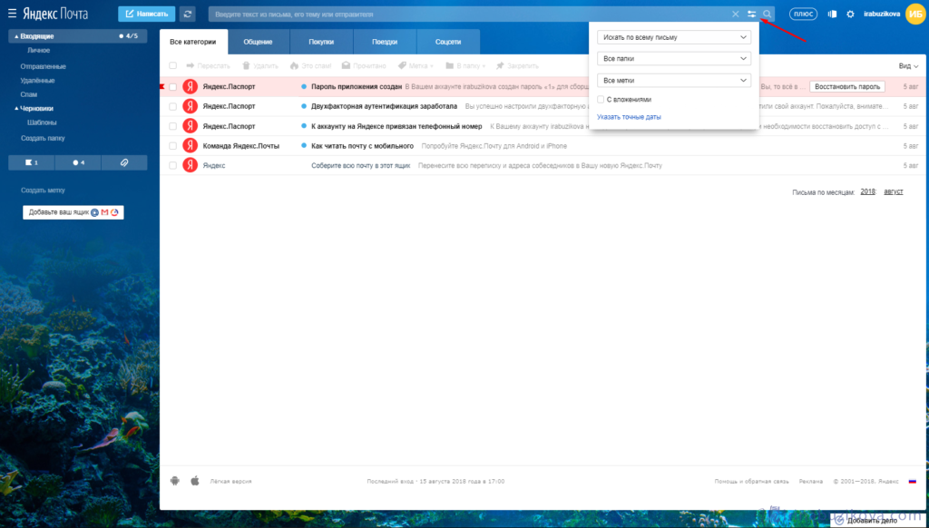Click the Android app icon in footer
The width and height of the screenshot is (929, 528).
point(175,481)
